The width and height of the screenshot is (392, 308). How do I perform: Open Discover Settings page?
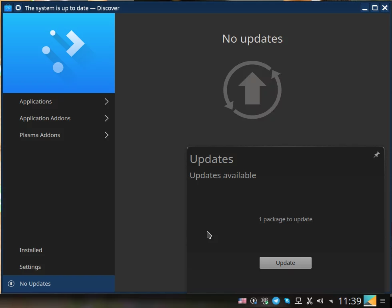pyautogui.click(x=58, y=267)
